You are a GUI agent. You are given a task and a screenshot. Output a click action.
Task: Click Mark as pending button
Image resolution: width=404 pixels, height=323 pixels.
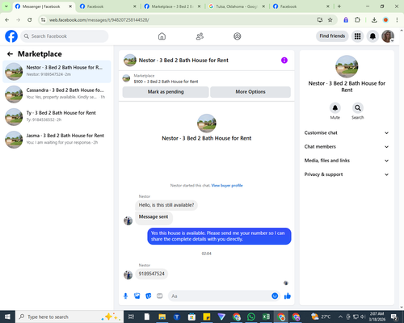coord(166,92)
